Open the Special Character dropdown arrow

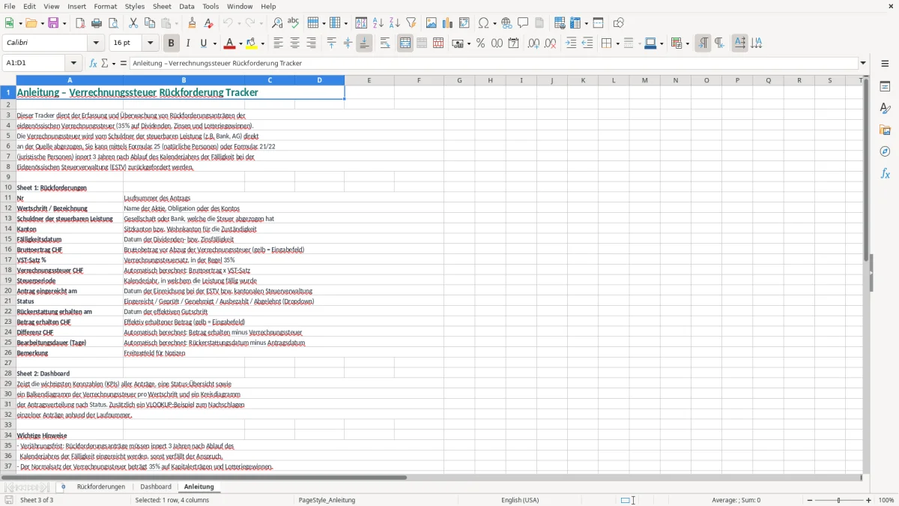point(493,23)
